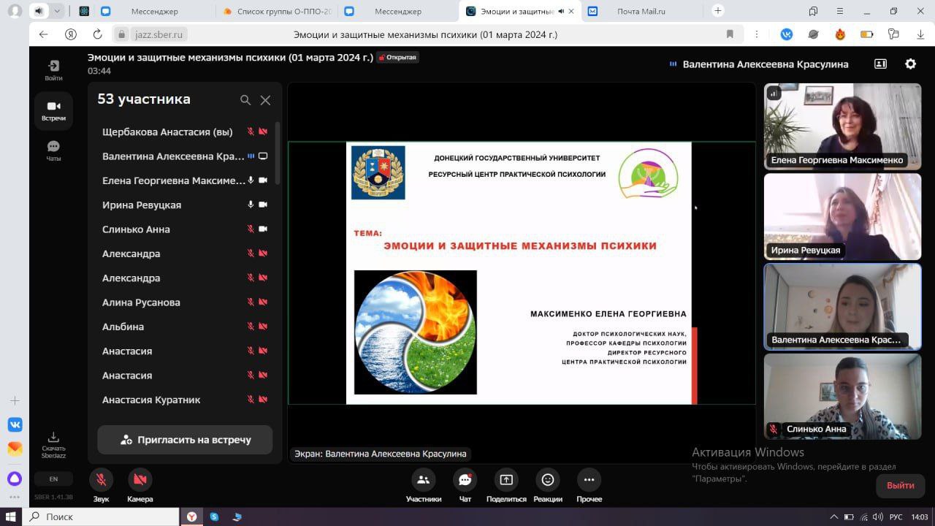Viewport: 935px width, 526px height.
Task: Expand browser audio dropdown arrow
Action: (x=57, y=11)
